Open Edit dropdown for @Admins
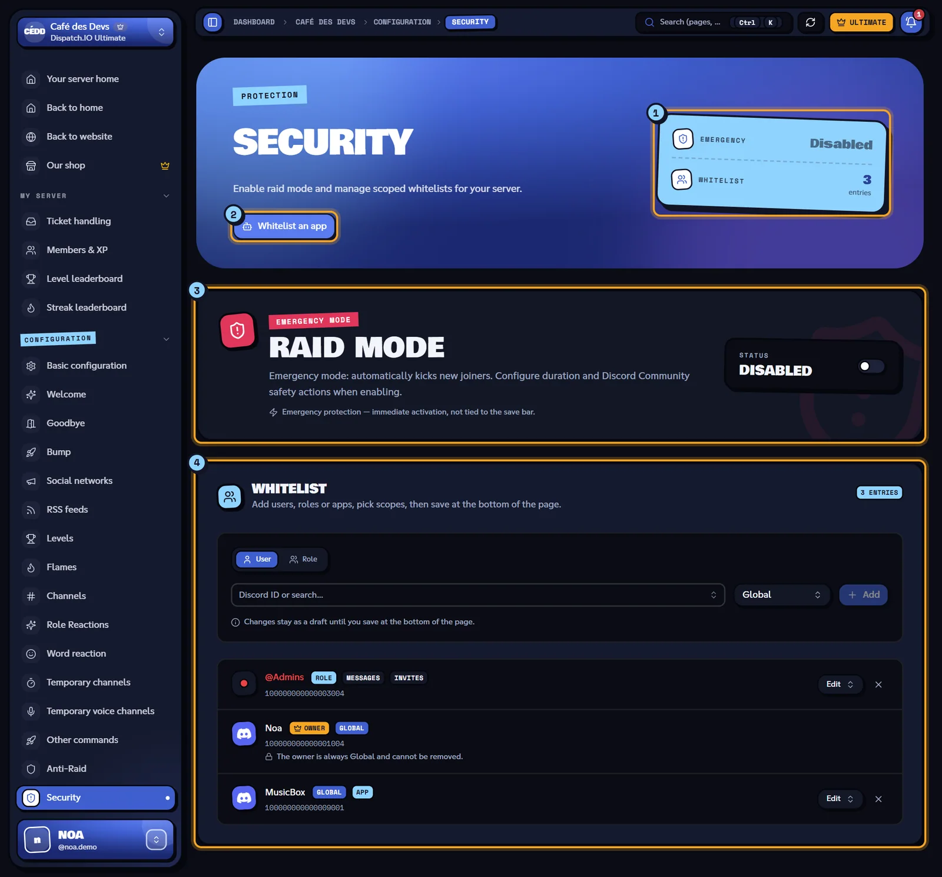The height and width of the screenshot is (877, 942). (x=840, y=684)
